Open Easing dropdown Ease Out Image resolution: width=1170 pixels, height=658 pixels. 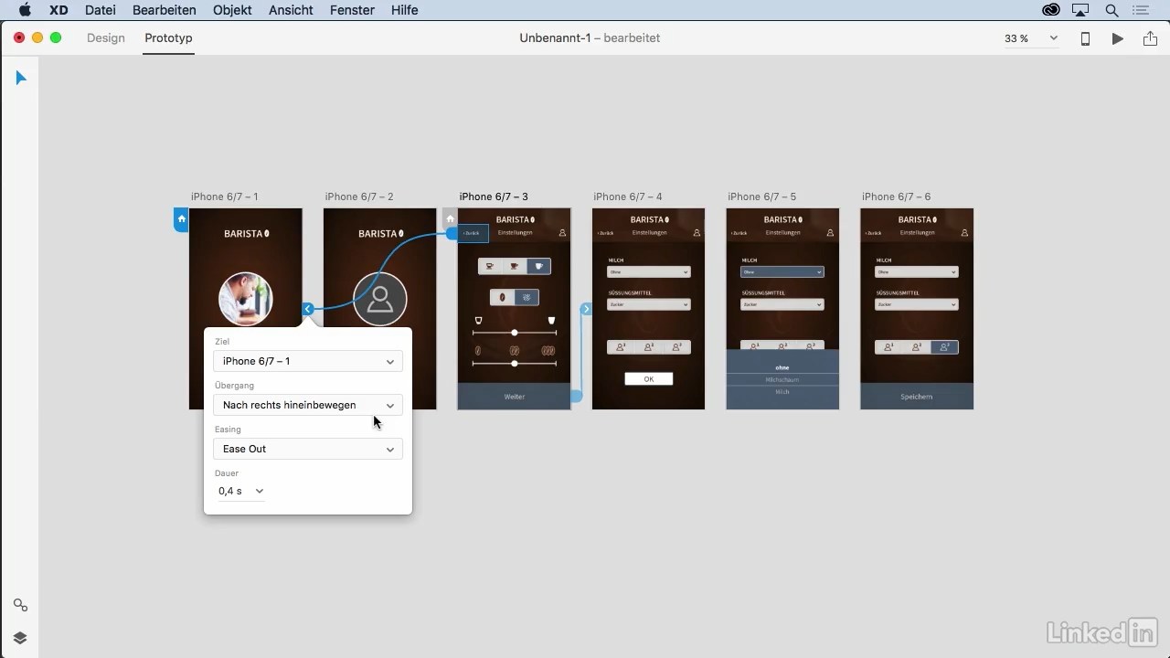[308, 449]
